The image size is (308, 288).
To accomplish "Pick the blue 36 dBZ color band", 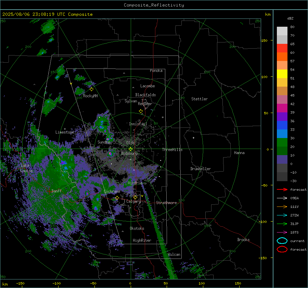I will [282, 125].
